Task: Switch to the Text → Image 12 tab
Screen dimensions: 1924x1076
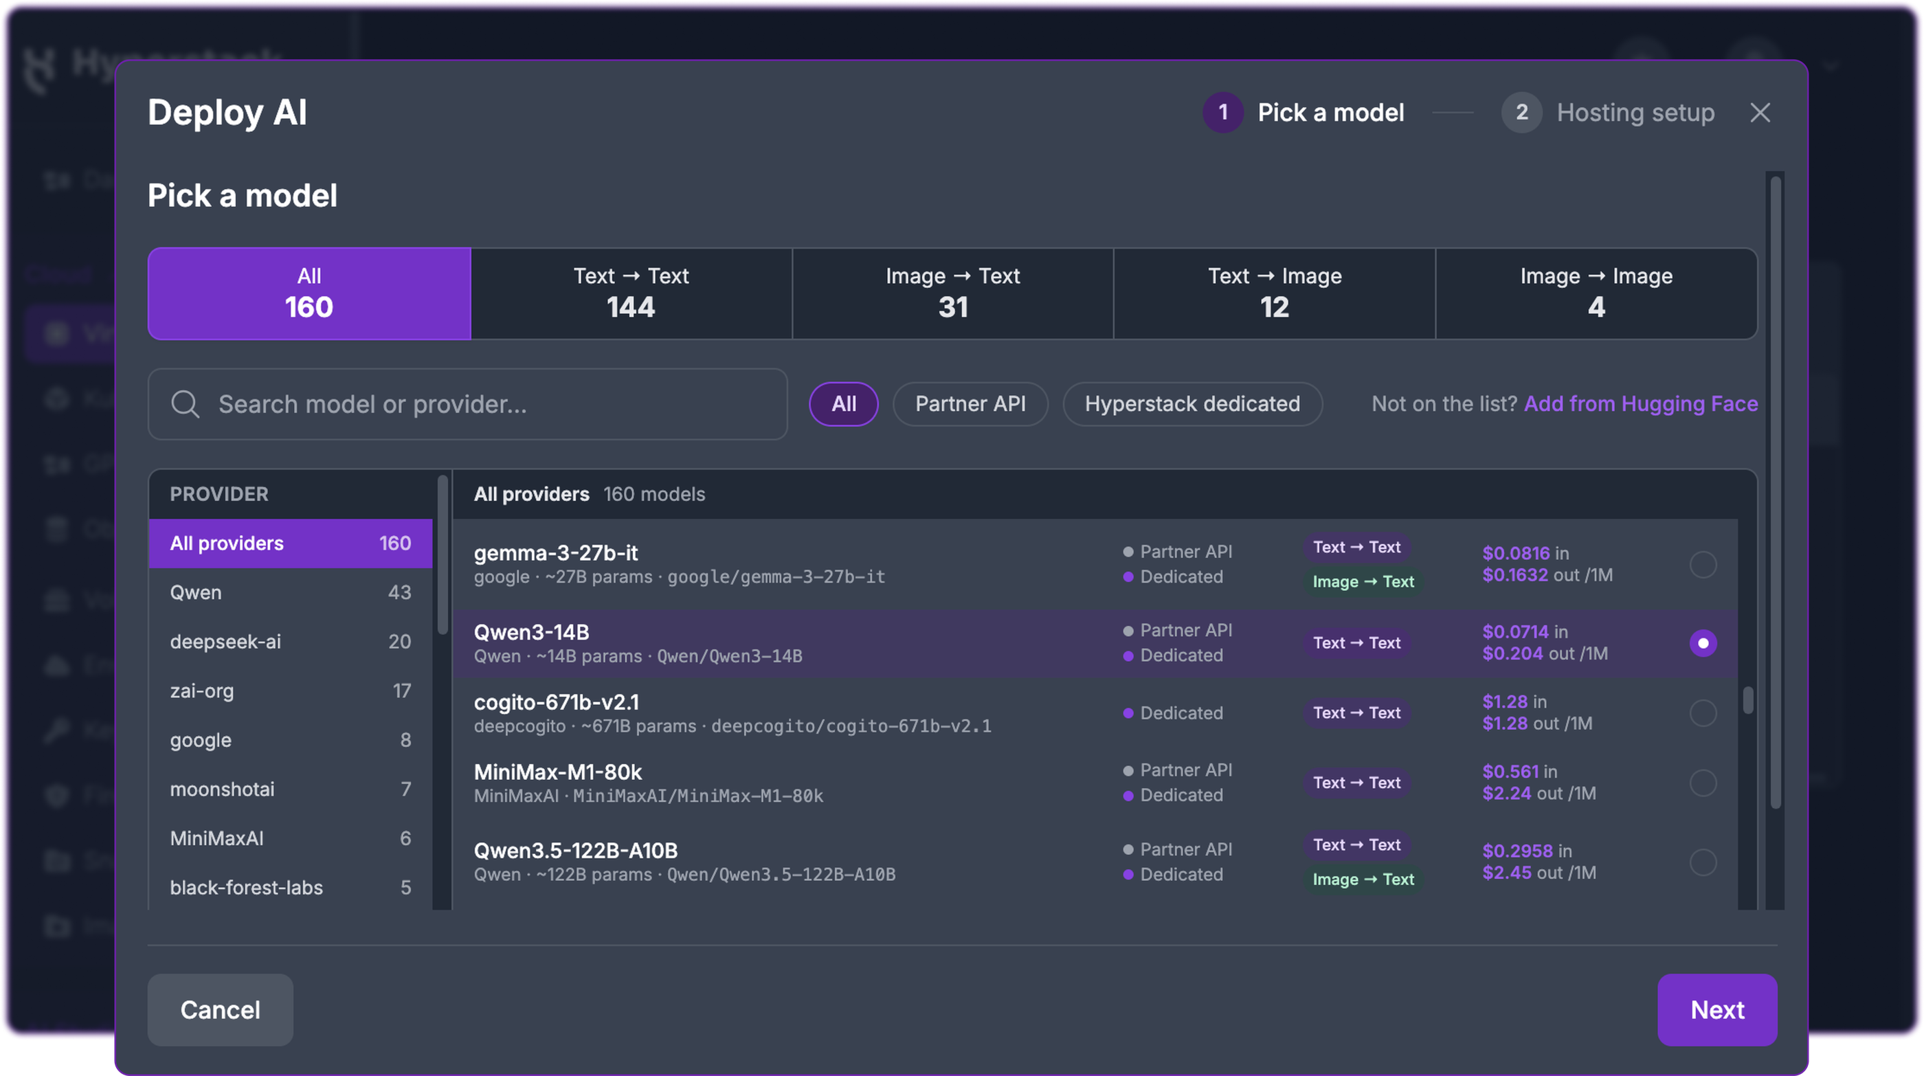Action: pyautogui.click(x=1274, y=293)
